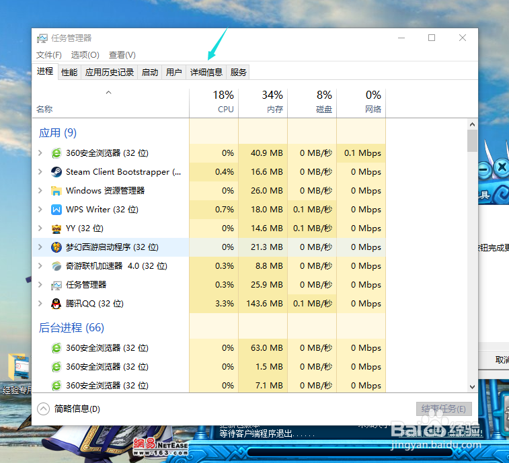Expand the 奇游联机加速器 row

click(40, 265)
